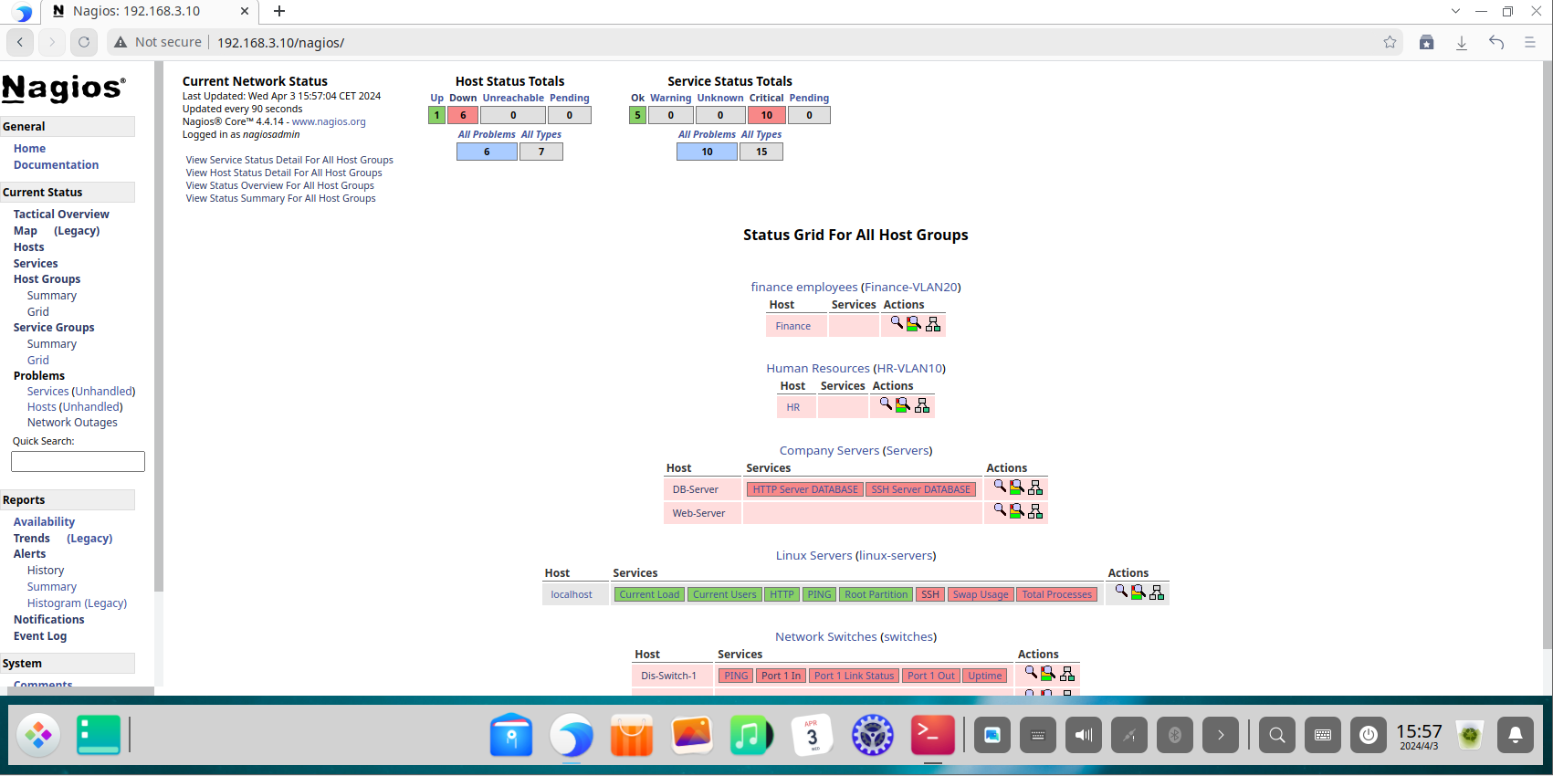The height and width of the screenshot is (776, 1553).
Task: Click the Quick Search input field
Action: (x=78, y=462)
